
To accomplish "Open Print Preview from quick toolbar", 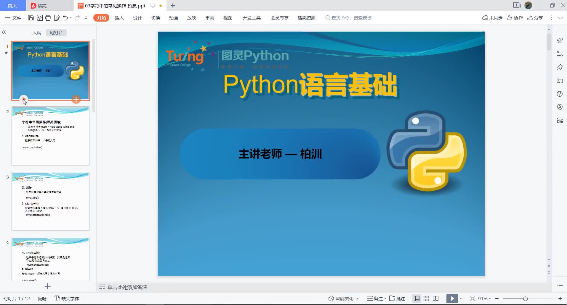I will [57, 18].
